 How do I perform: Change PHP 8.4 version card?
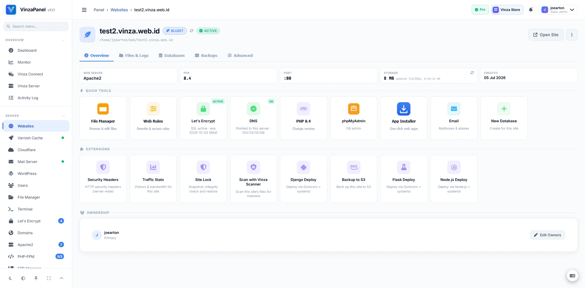click(303, 118)
